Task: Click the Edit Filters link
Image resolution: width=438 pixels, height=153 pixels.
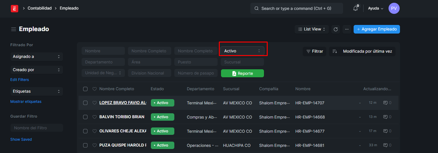Action: coord(19,80)
